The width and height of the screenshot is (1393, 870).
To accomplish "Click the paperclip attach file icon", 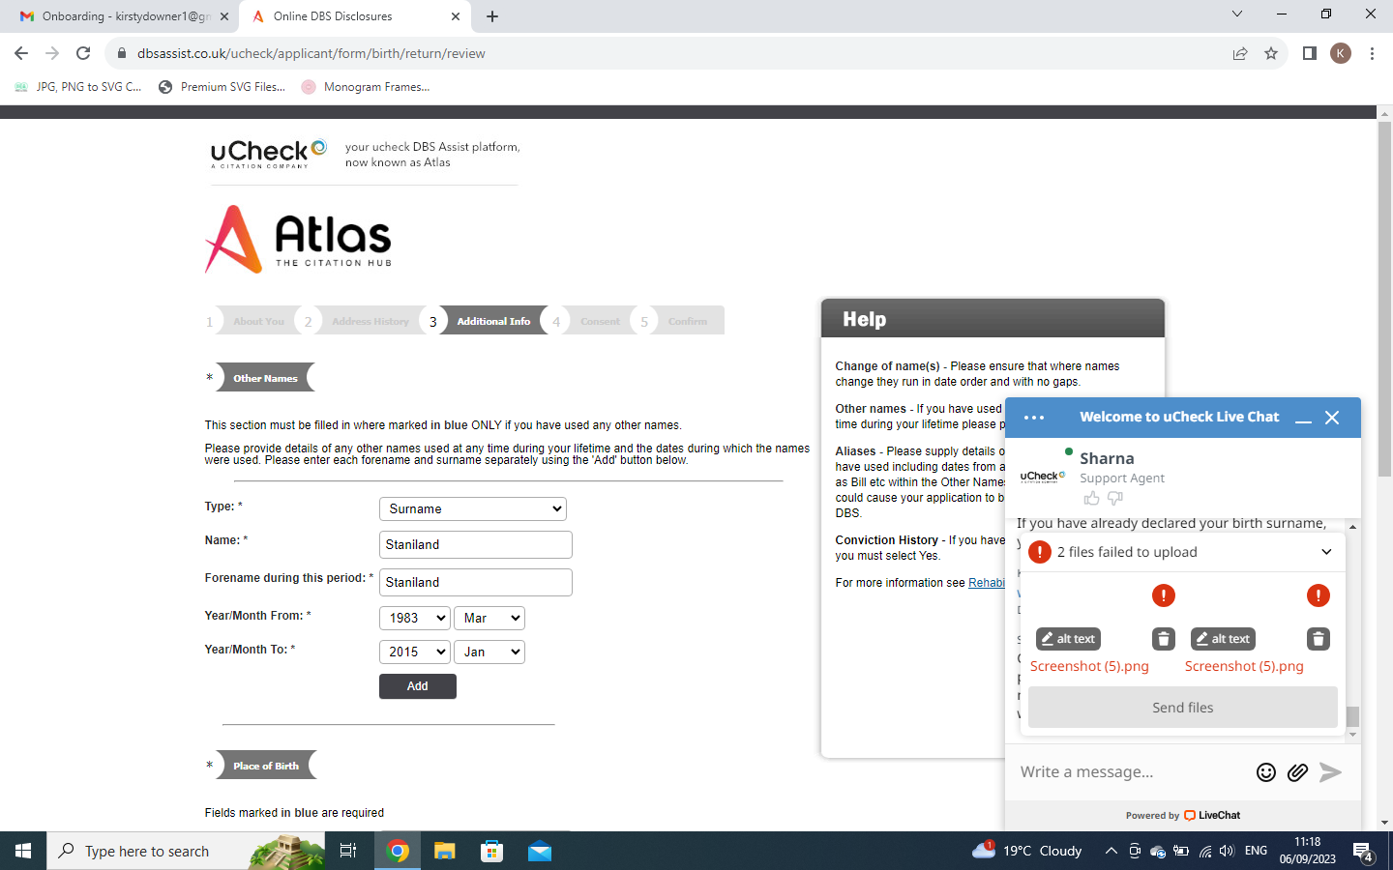I will point(1297,771).
